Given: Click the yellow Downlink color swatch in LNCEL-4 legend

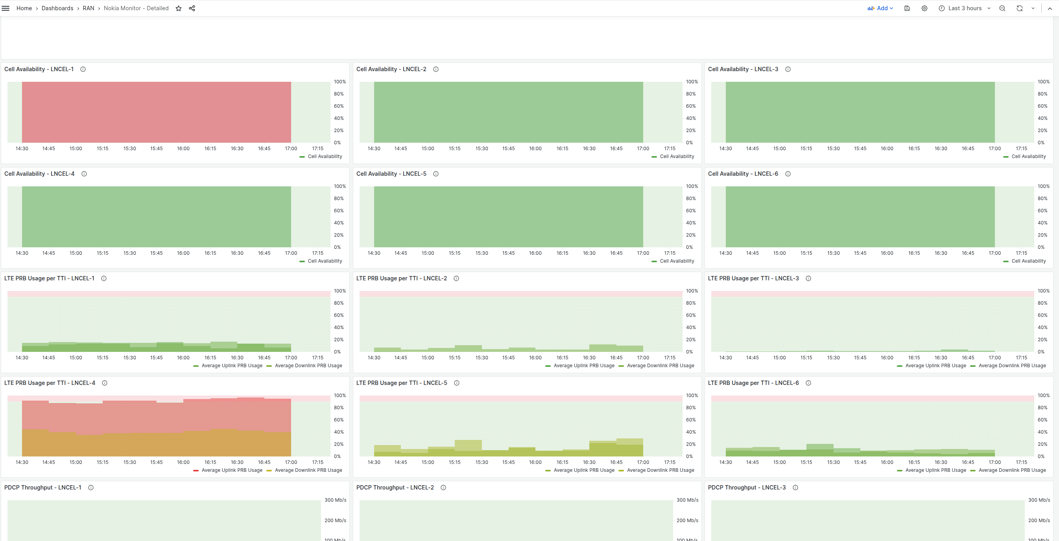Looking at the screenshot, I should (x=269, y=470).
